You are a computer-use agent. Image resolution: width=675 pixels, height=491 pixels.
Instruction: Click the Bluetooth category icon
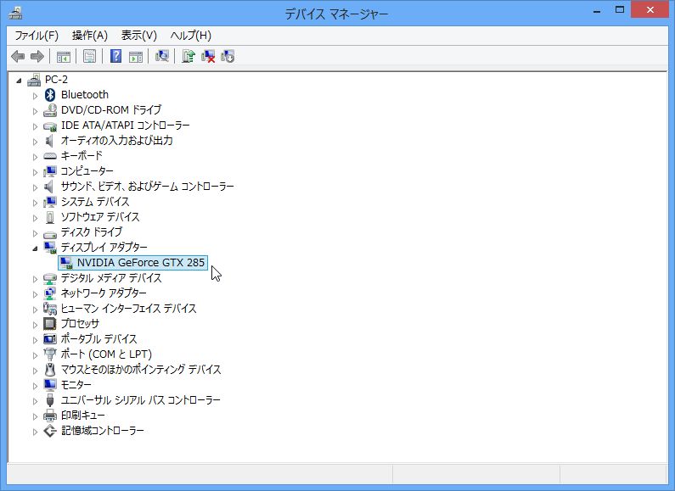(50, 95)
